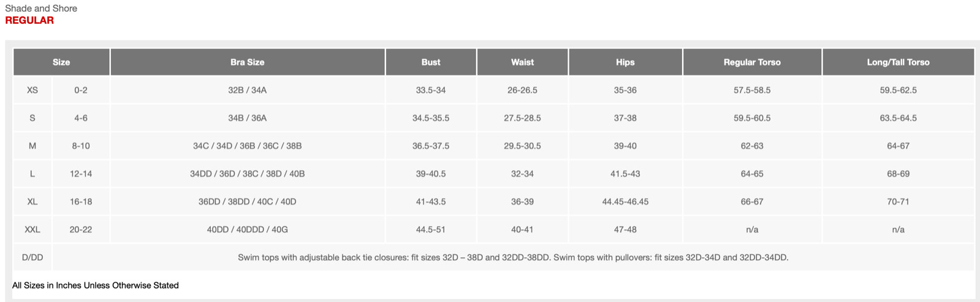Click the 59.5-60.5 regular torso cell
The height and width of the screenshot is (302, 980).
click(x=752, y=118)
